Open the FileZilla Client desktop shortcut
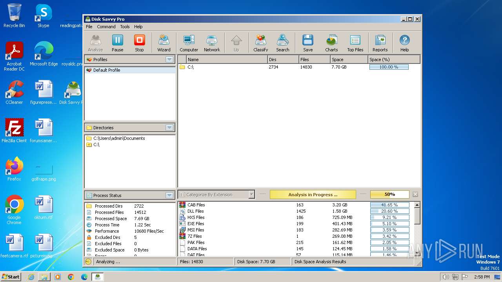The width and height of the screenshot is (502, 282). click(14, 130)
